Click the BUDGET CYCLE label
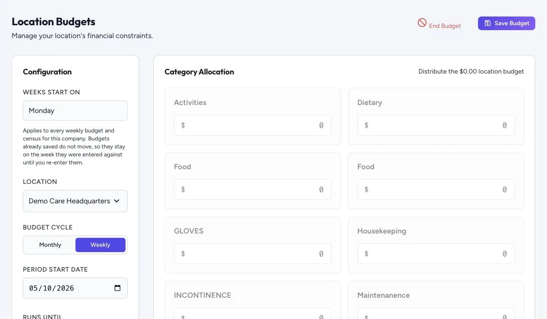 tap(48, 227)
